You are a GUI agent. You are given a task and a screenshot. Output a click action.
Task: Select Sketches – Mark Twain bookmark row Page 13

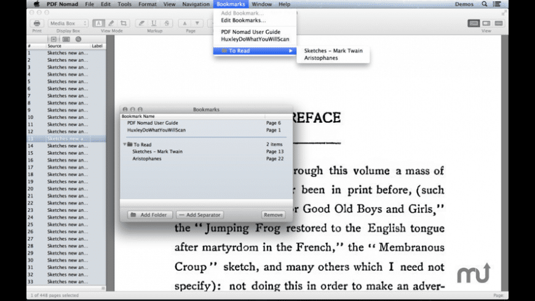[x=206, y=151]
